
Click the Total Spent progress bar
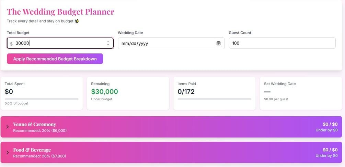(x=42, y=99)
